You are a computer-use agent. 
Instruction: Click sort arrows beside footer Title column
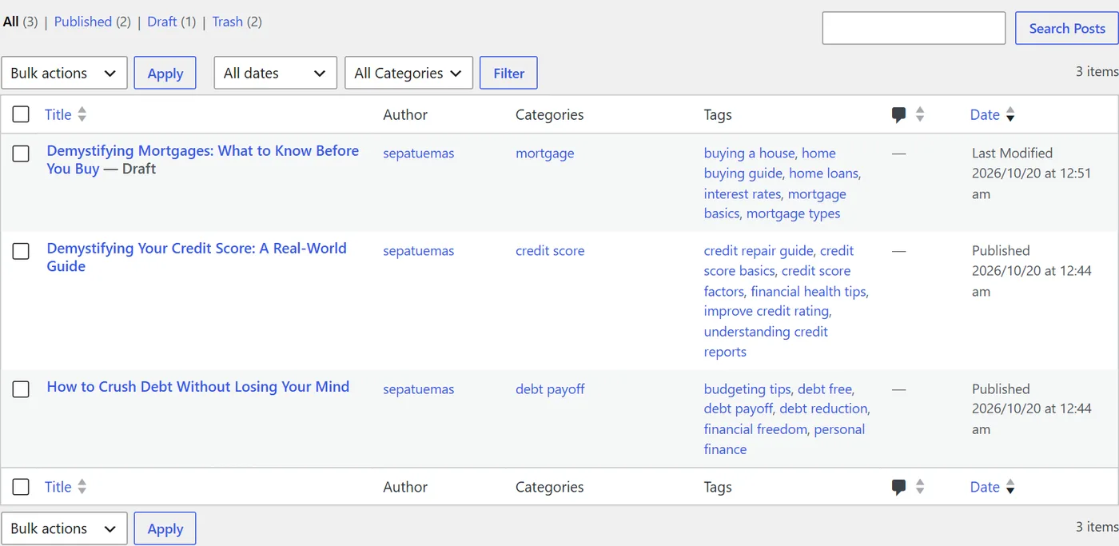pos(82,487)
